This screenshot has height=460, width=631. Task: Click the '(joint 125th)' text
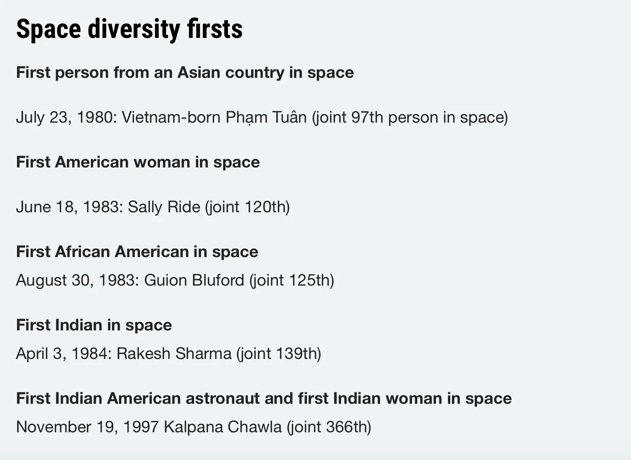(x=291, y=280)
